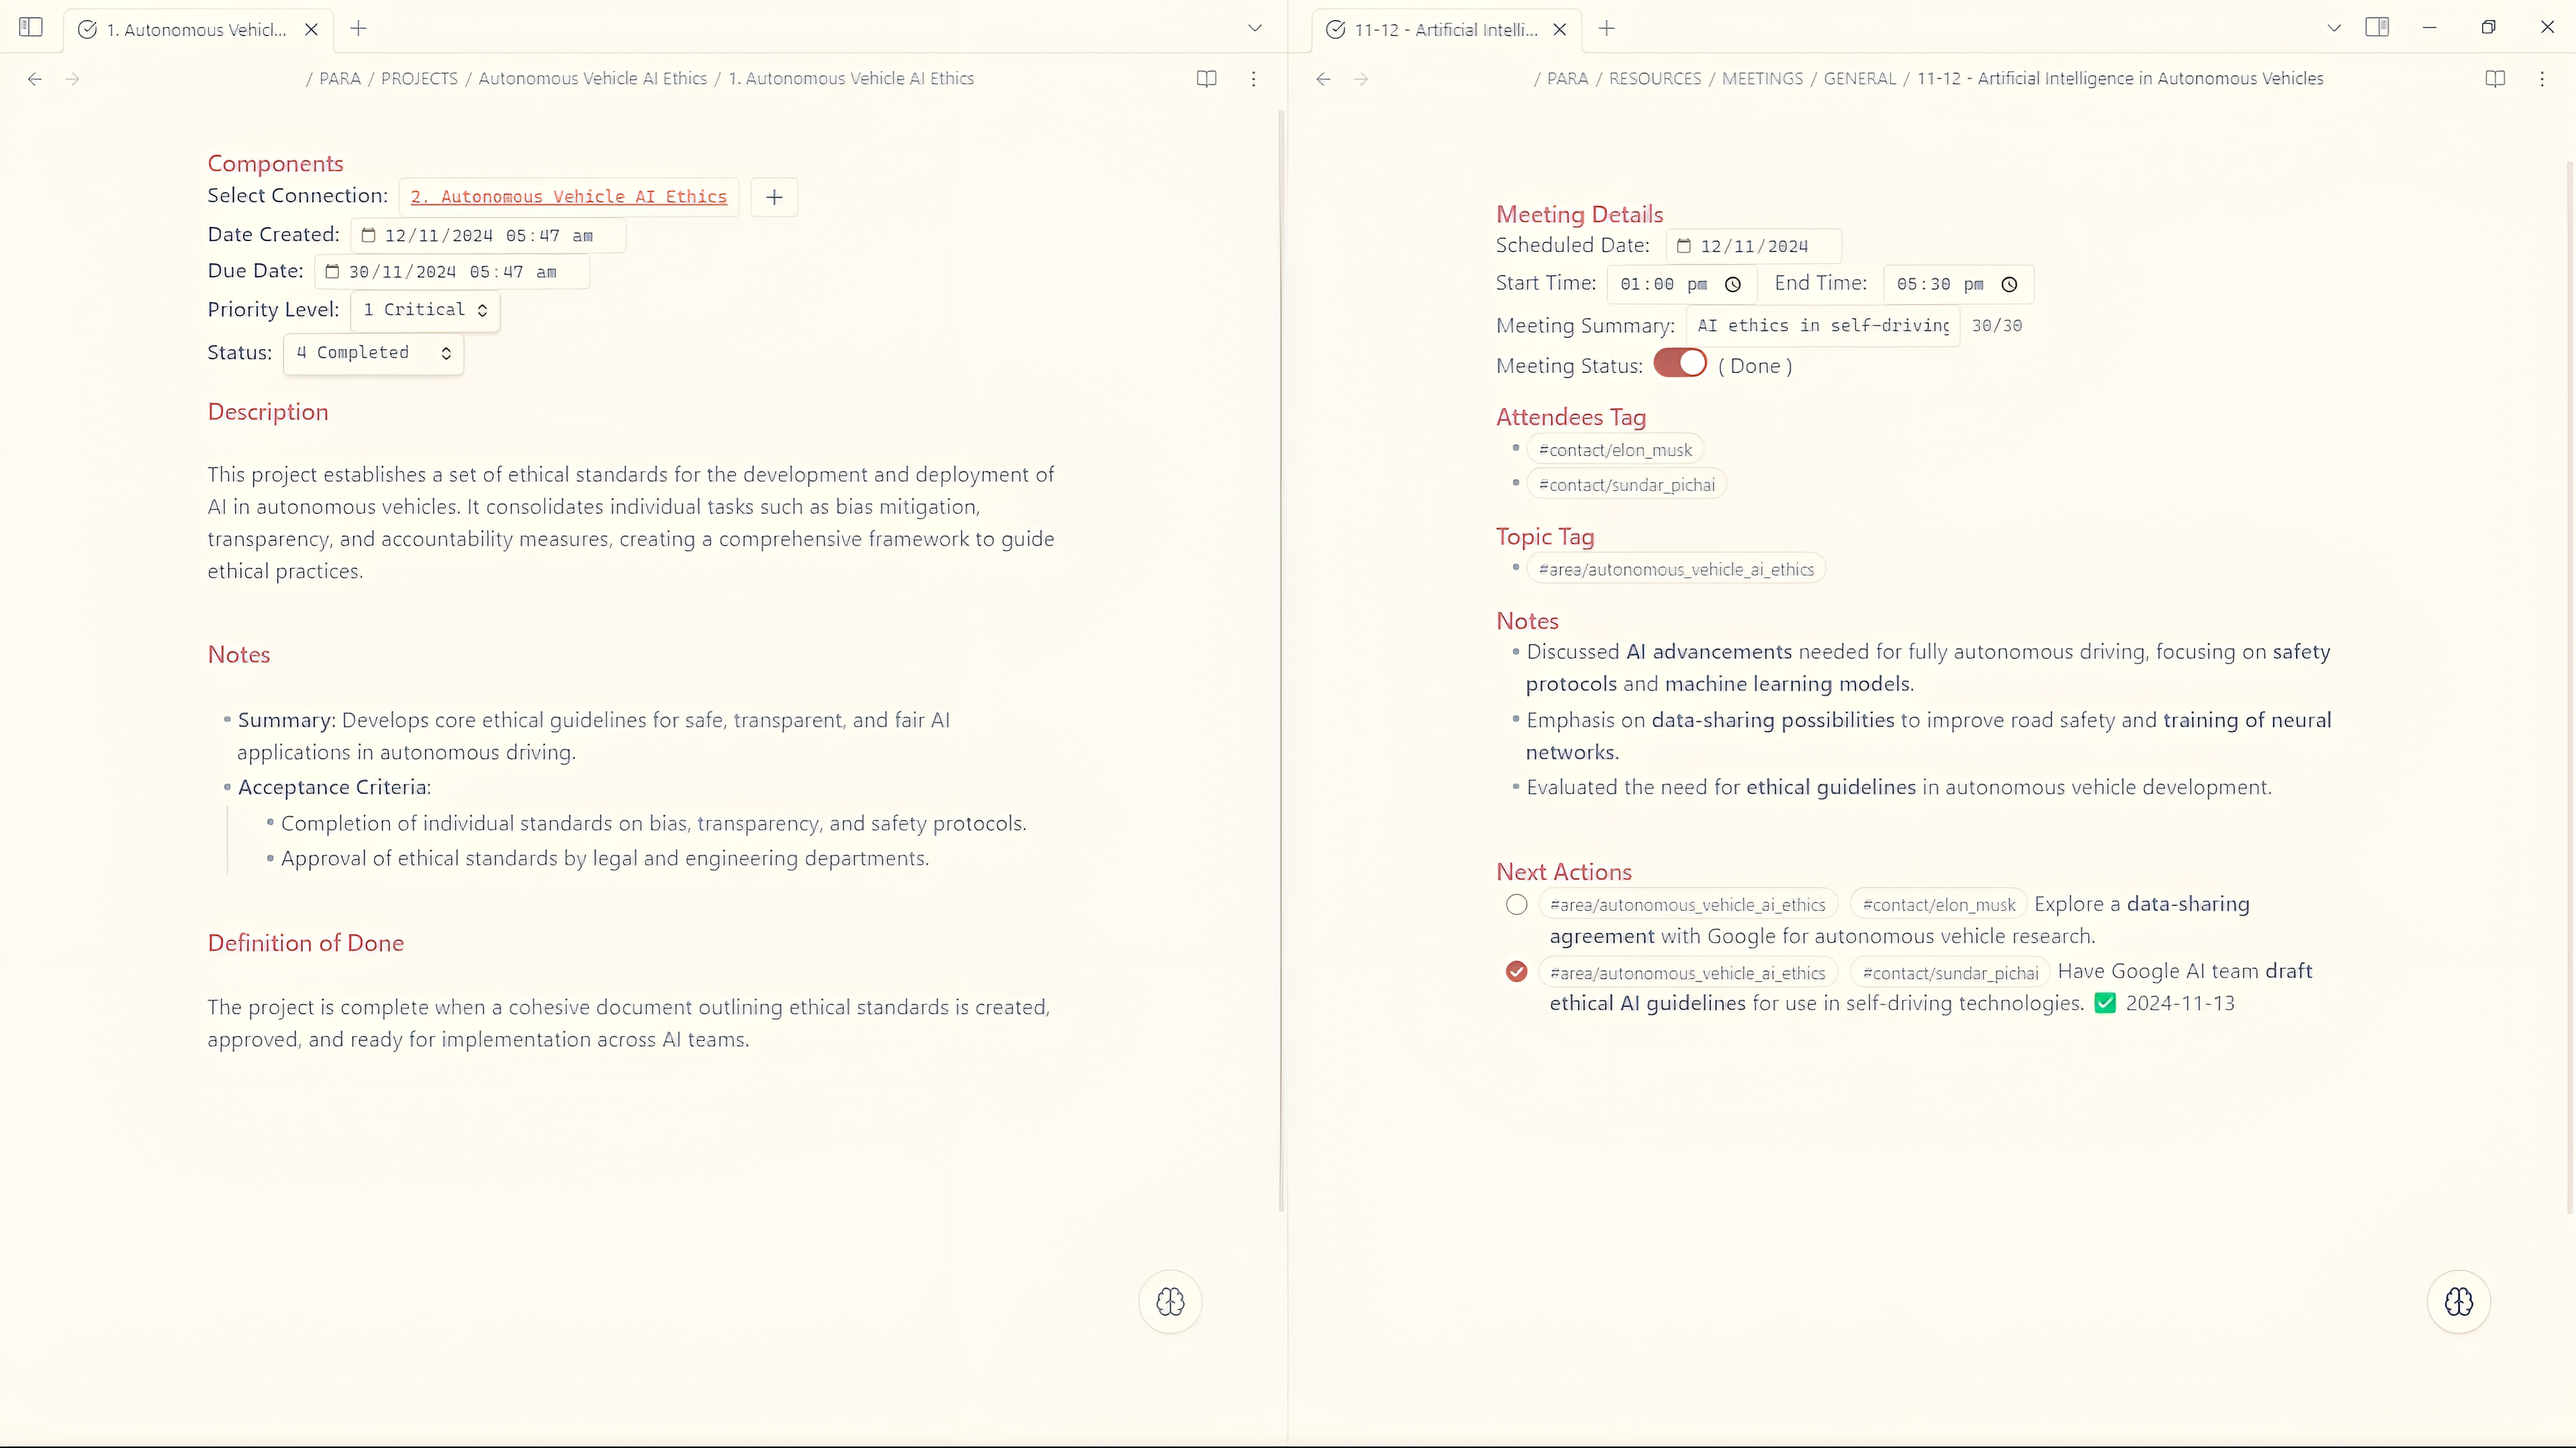This screenshot has width=2576, height=1448.
Task: Toggle the Meeting Status switch
Action: pos(1680,363)
